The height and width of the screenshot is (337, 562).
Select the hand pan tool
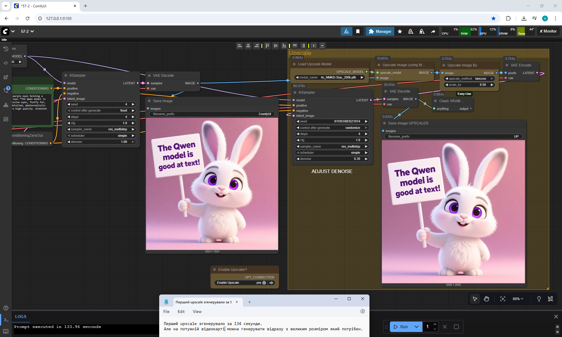coord(486,299)
